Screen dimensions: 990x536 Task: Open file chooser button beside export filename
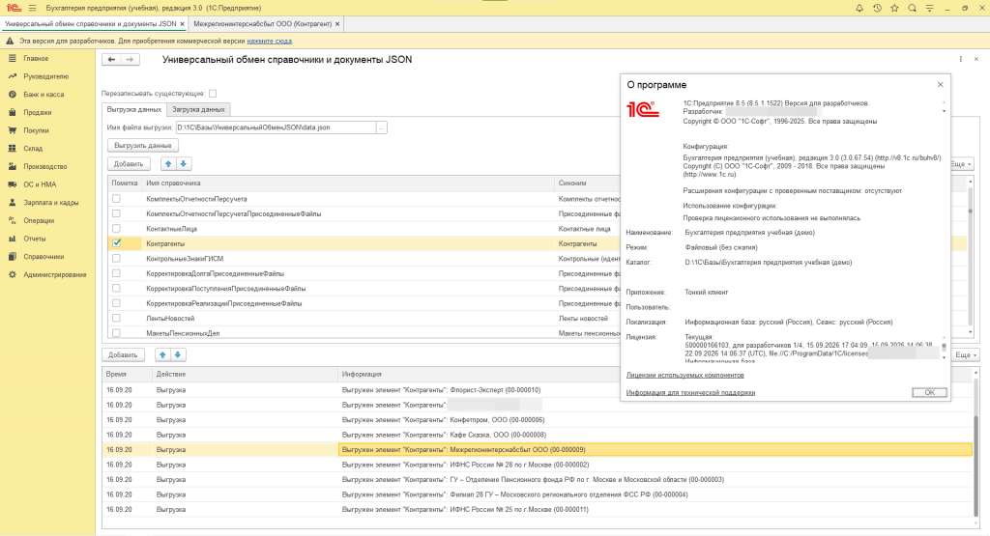coord(381,127)
